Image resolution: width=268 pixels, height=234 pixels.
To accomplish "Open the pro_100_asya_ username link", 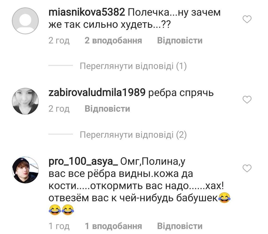I will click(x=83, y=161).
